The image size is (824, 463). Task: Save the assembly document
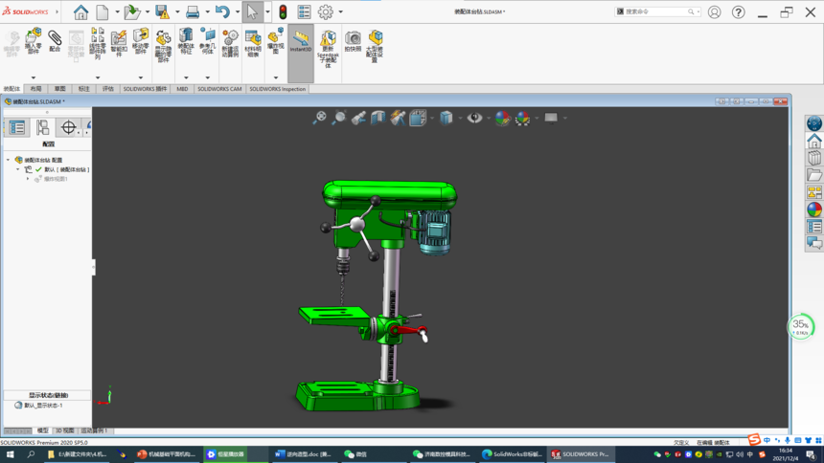point(162,12)
